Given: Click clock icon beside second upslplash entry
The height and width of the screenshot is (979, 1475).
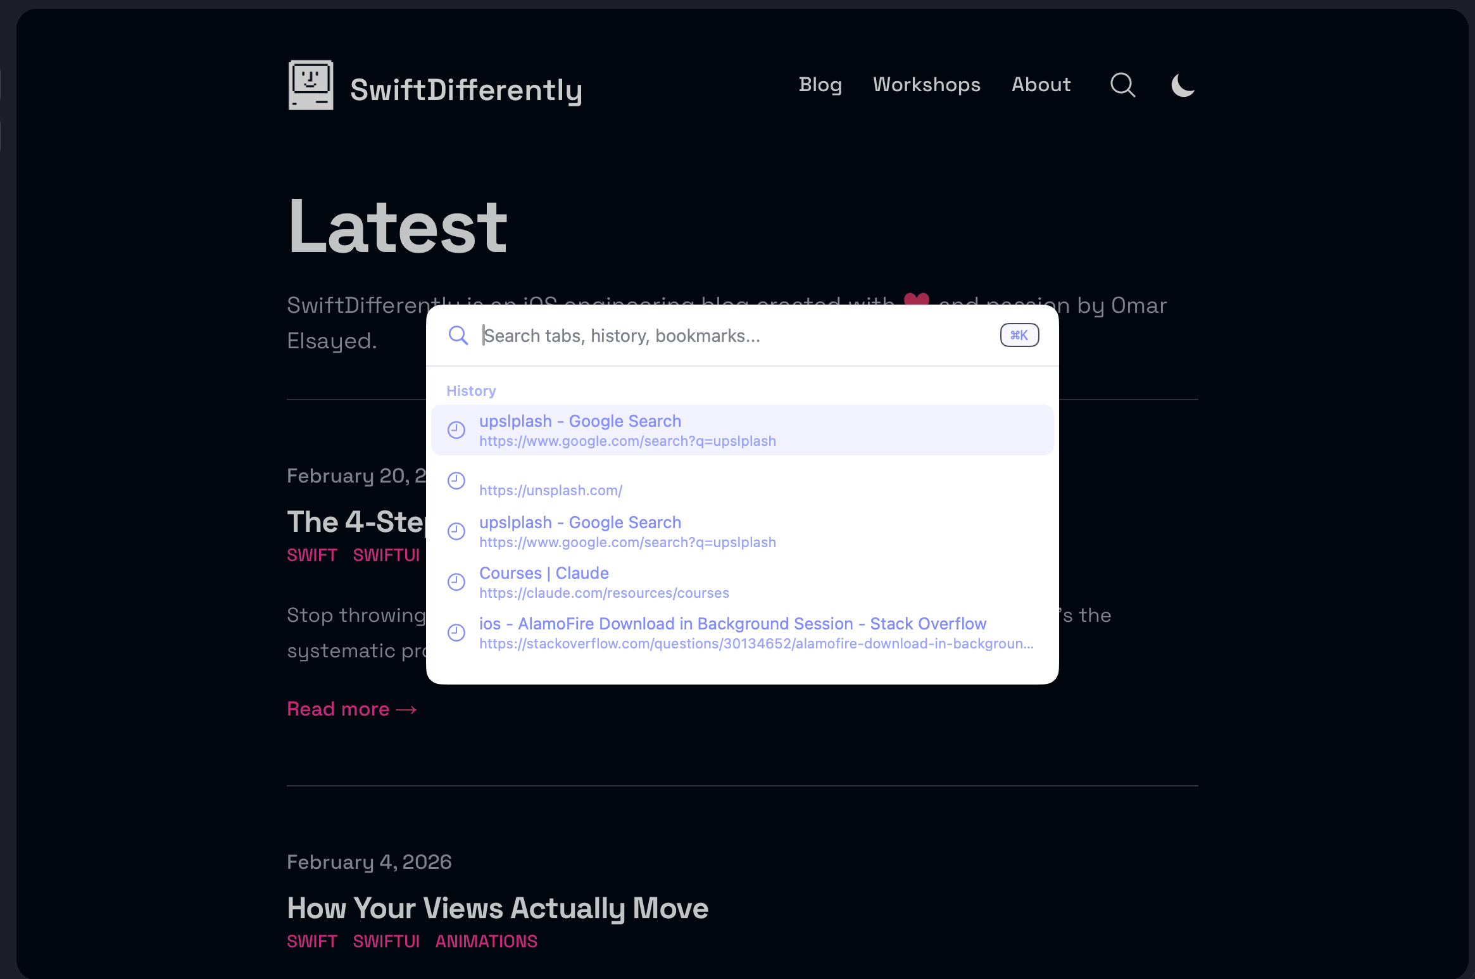Looking at the screenshot, I should pyautogui.click(x=456, y=531).
